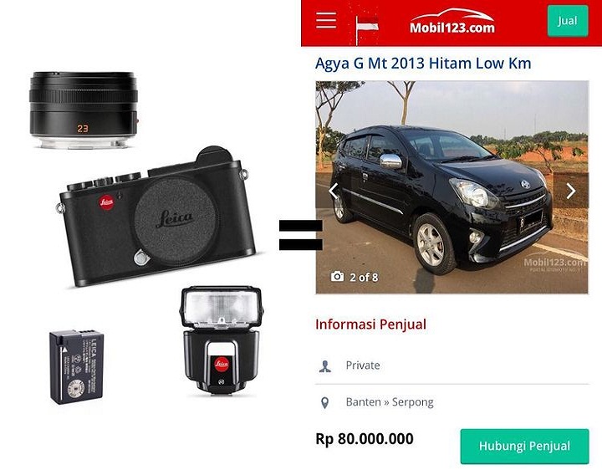
Task: Click the Hubungi Penjual button
Action: [524, 447]
